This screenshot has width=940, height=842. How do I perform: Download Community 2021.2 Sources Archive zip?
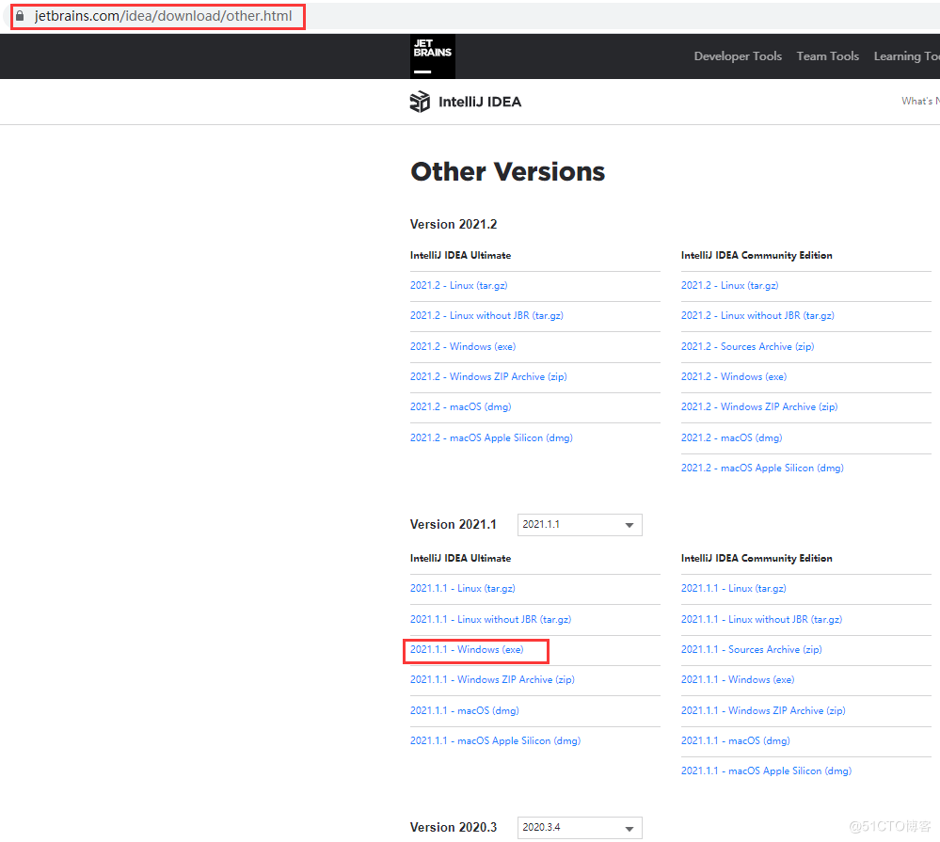[747, 346]
